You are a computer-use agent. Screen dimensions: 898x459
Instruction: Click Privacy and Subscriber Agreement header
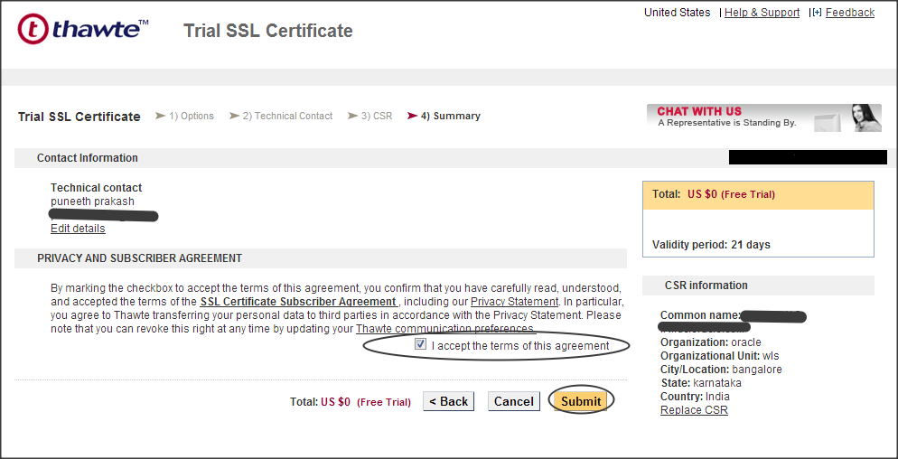pyautogui.click(x=140, y=258)
